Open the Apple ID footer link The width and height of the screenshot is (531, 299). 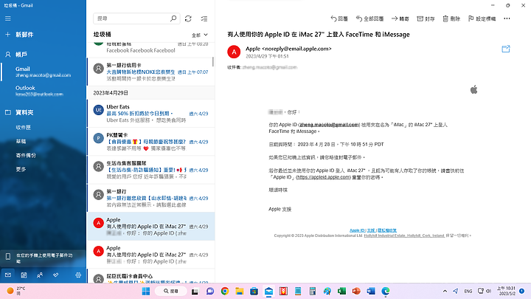(x=357, y=230)
